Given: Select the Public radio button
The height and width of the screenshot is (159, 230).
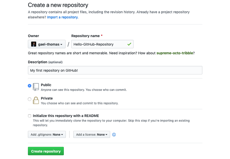Looking at the screenshot, I should coord(30,86).
